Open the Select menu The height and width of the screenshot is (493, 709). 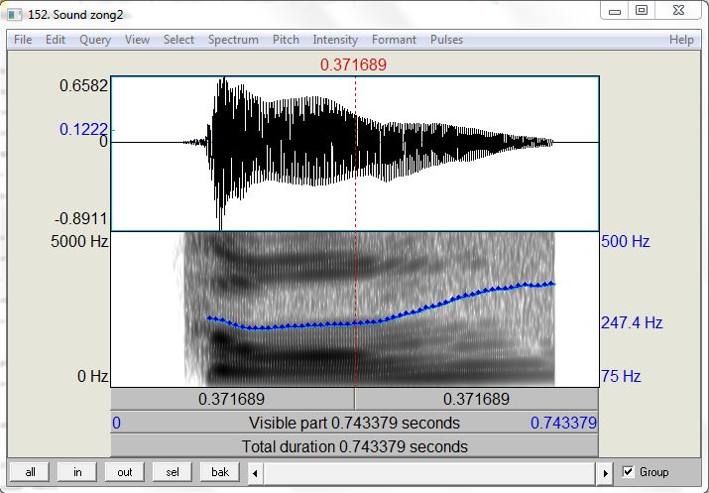click(178, 40)
